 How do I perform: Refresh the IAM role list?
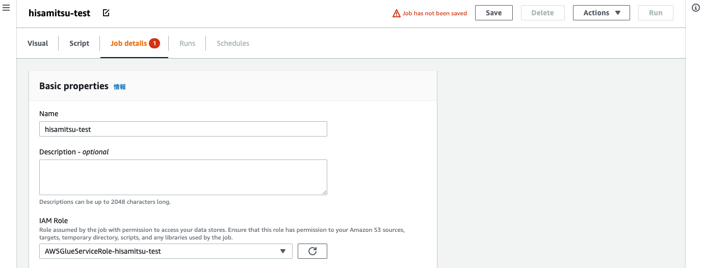pos(312,251)
